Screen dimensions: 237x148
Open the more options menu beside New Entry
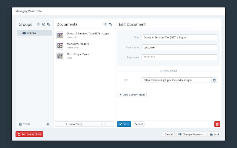pyautogui.click(x=103, y=124)
